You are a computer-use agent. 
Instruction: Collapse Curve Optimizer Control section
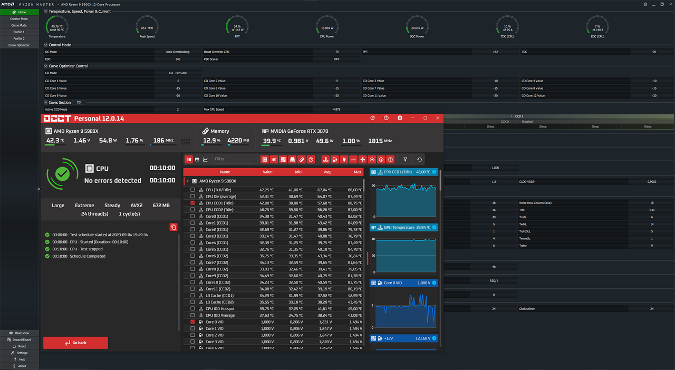click(45, 66)
